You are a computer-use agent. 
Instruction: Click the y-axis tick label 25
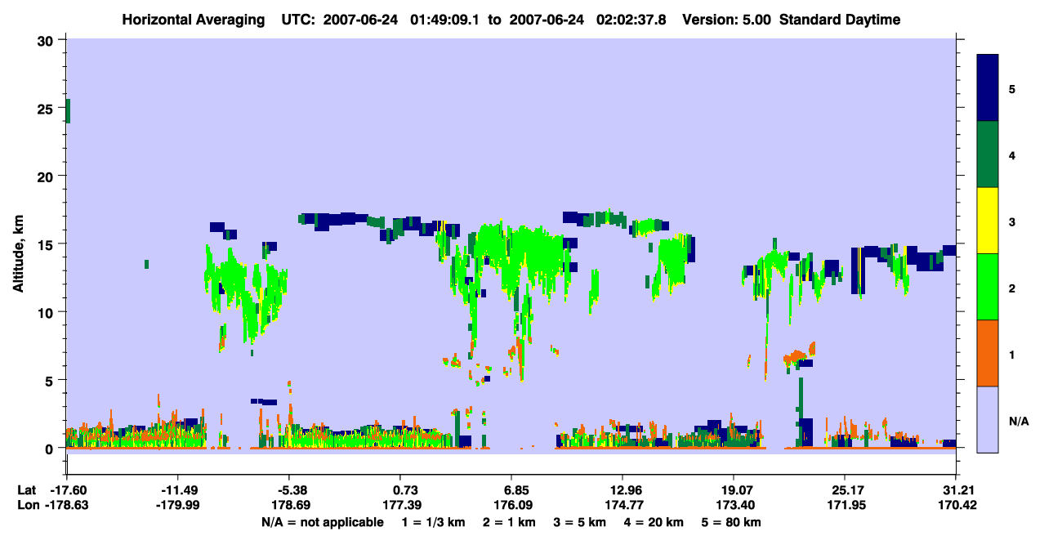click(x=47, y=109)
